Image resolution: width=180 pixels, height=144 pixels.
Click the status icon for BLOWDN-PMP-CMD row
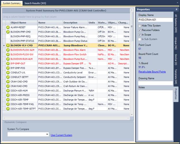coord(8,32)
